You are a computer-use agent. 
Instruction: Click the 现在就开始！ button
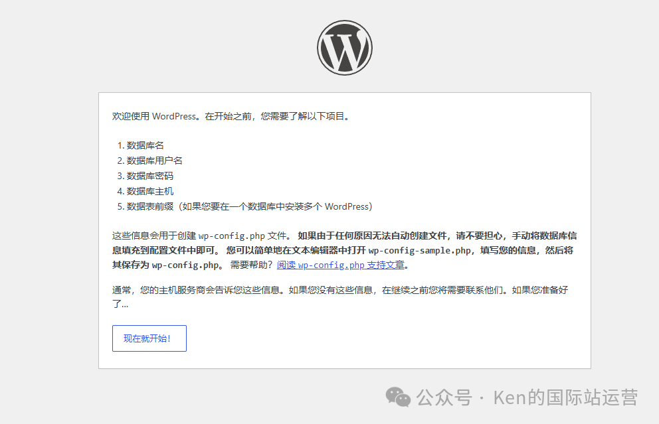click(x=149, y=338)
